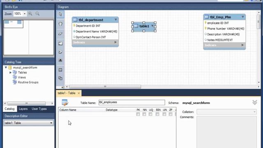Click the Dpt-Contact-Person INT column
This screenshot has height=148, width=263.
91,37
